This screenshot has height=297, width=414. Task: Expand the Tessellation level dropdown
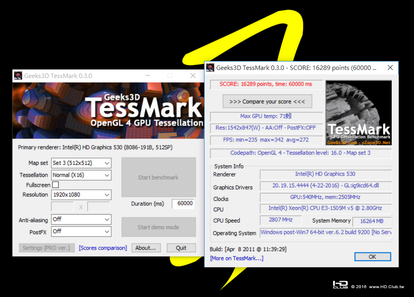[x=81, y=175]
